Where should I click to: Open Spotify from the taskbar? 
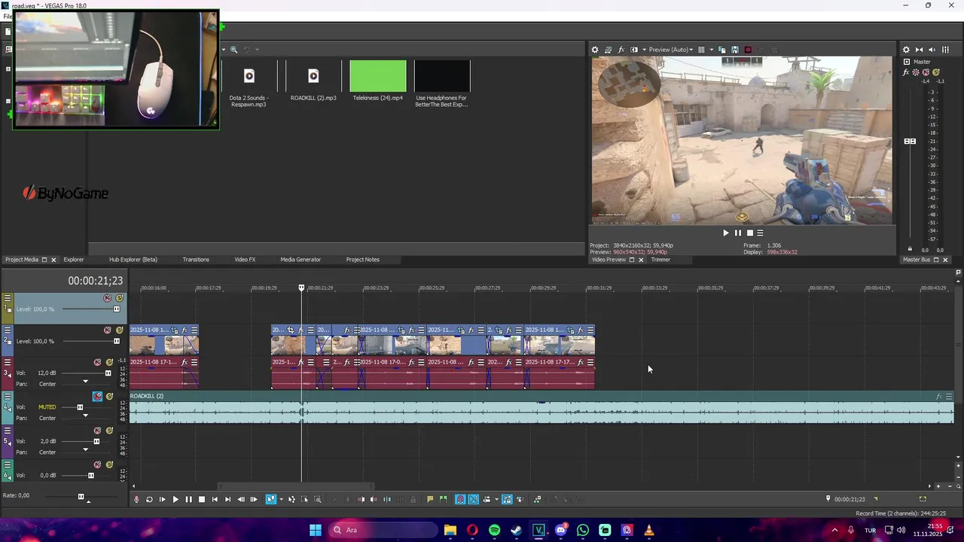494,530
